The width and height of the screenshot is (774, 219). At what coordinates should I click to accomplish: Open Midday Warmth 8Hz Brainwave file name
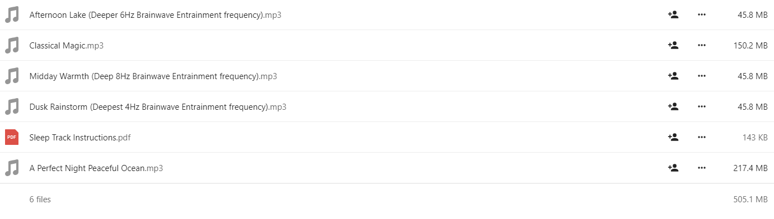tap(153, 76)
